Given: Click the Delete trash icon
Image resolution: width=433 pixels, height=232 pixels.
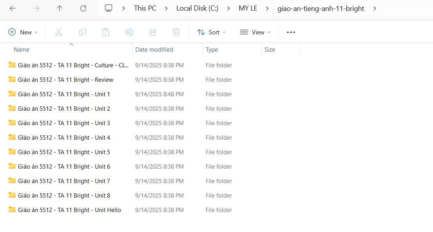Looking at the screenshot, I should click(x=176, y=32).
